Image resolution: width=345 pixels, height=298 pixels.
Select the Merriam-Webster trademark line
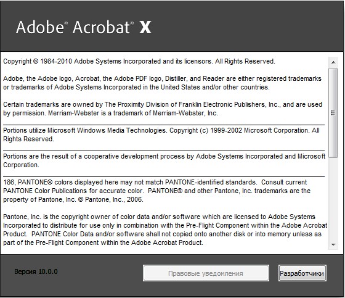click(x=110, y=113)
